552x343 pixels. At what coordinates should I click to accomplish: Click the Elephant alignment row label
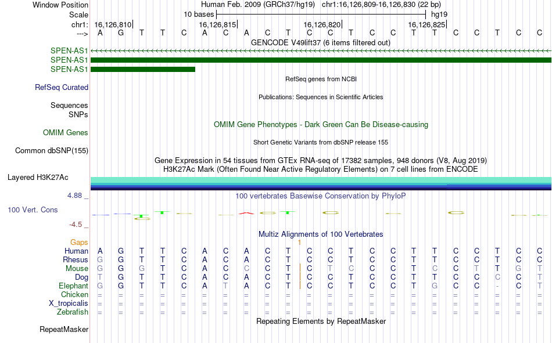tap(74, 286)
